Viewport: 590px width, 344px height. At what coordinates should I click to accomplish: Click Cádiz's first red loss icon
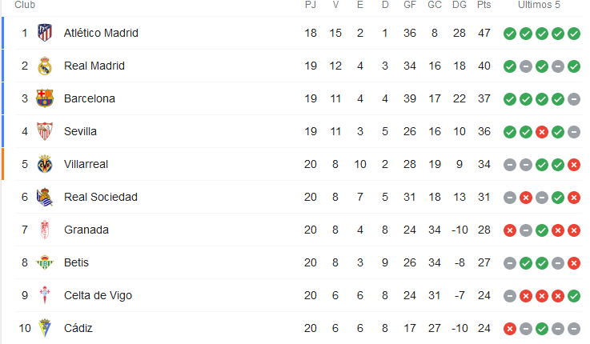point(510,329)
